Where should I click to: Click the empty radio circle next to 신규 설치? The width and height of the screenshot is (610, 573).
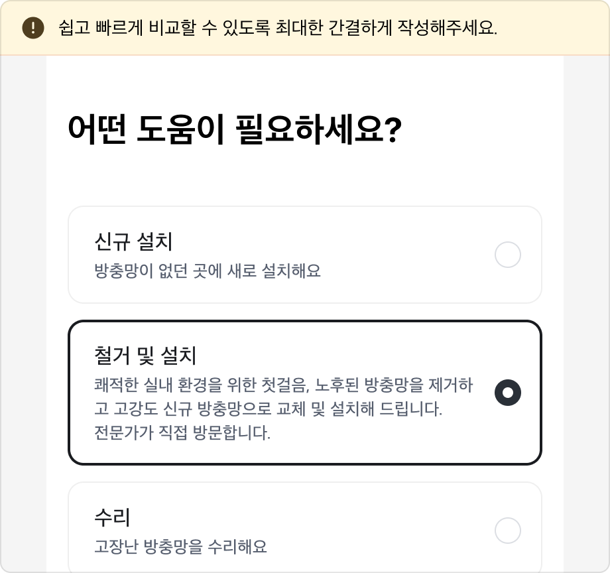click(x=508, y=255)
